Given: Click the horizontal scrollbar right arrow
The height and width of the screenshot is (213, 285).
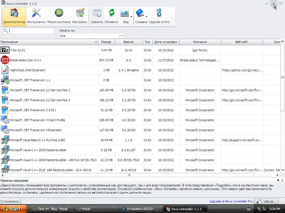Looking at the screenshot, I should (277, 175).
